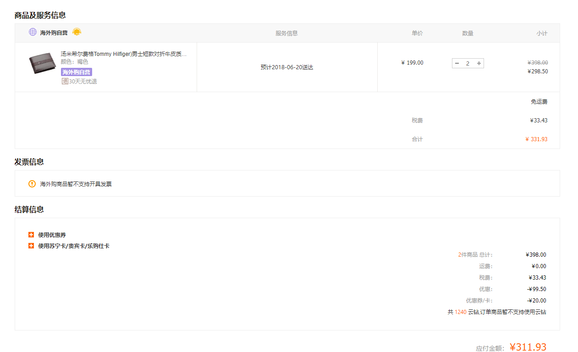Click the purple globe icon beside 海外购自营
This screenshot has height=352, width=578.
[33, 32]
